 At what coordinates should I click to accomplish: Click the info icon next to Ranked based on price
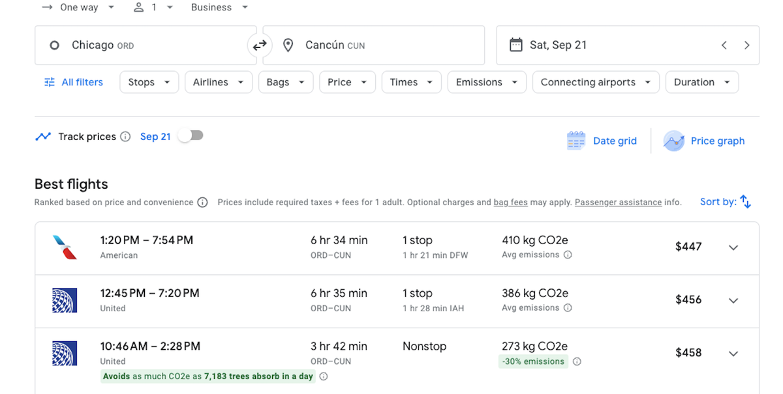(x=202, y=202)
